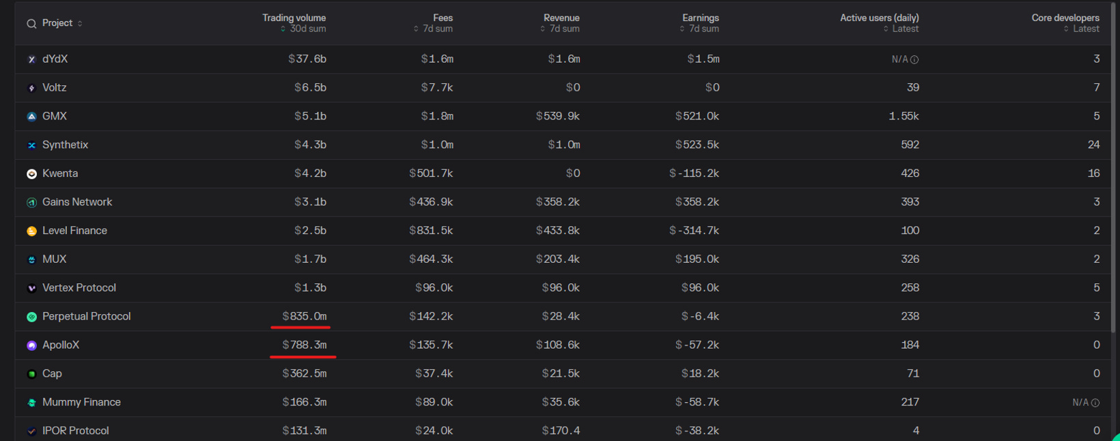The width and height of the screenshot is (1120, 441).
Task: Click Synthetix core developers value 24
Action: coord(1093,145)
